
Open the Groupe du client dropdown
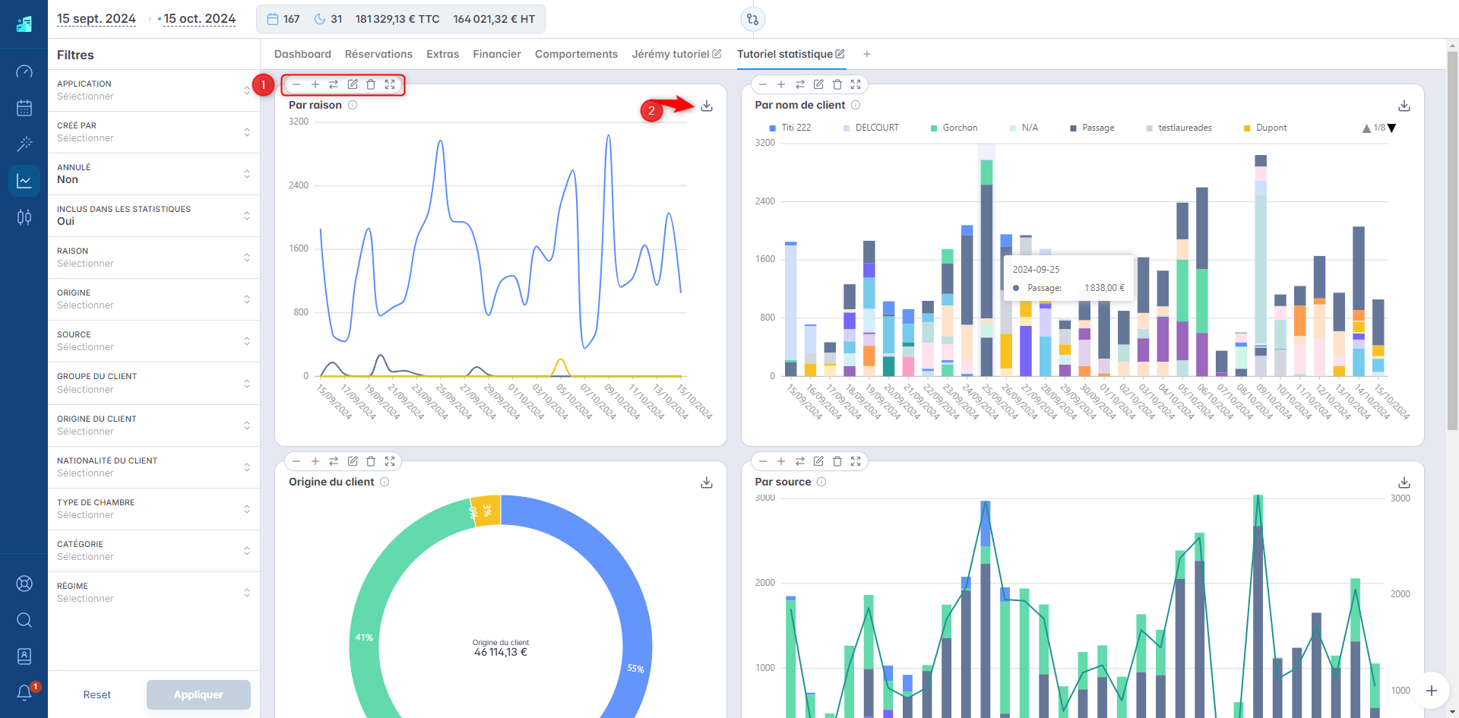coord(153,383)
